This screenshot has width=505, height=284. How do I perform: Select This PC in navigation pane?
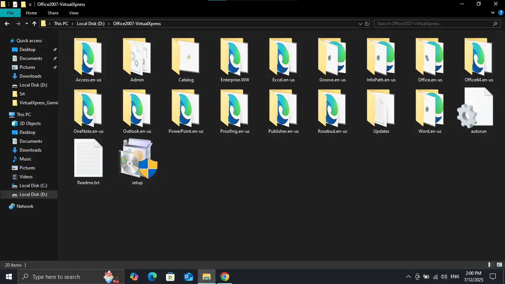[24, 115]
